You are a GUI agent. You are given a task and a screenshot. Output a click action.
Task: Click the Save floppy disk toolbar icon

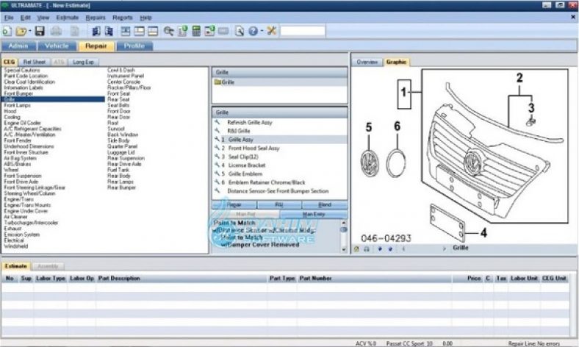tap(40, 31)
